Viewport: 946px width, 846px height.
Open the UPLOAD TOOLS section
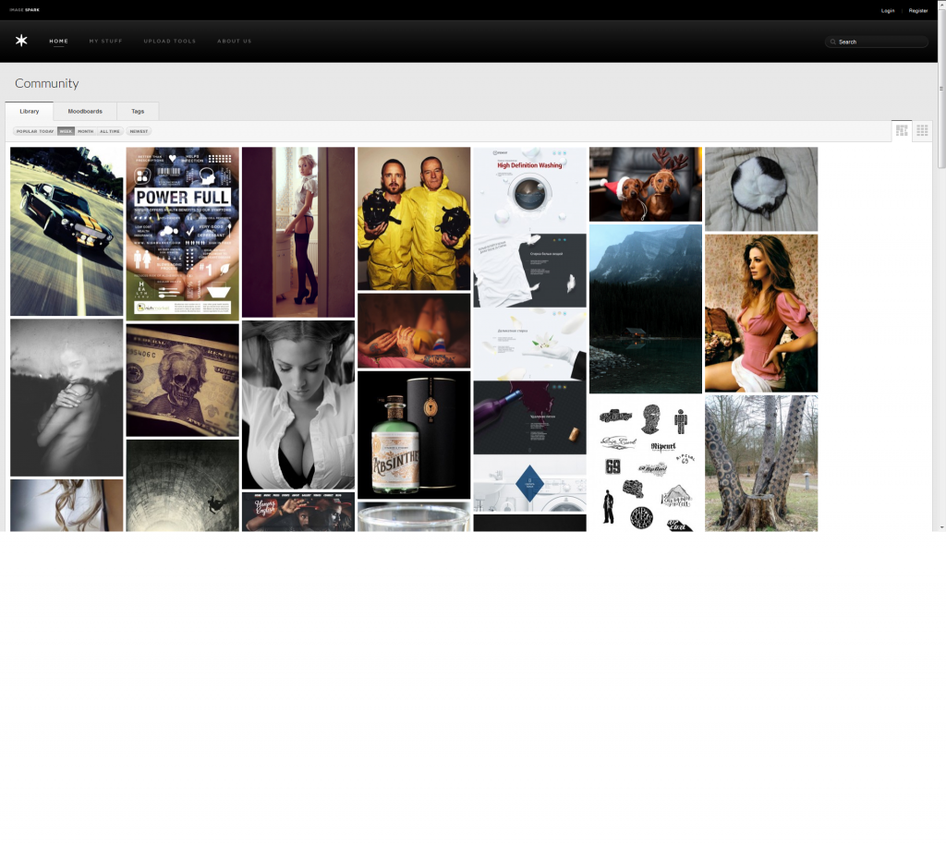click(x=169, y=41)
